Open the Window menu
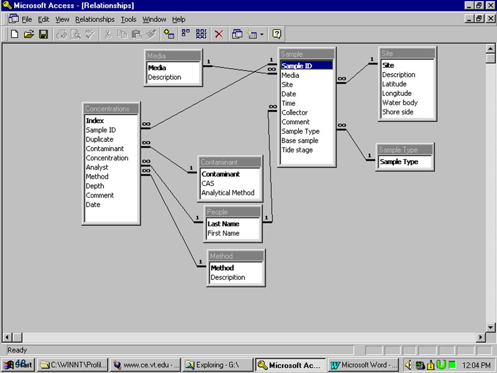This screenshot has height=373, width=497. coord(154,19)
